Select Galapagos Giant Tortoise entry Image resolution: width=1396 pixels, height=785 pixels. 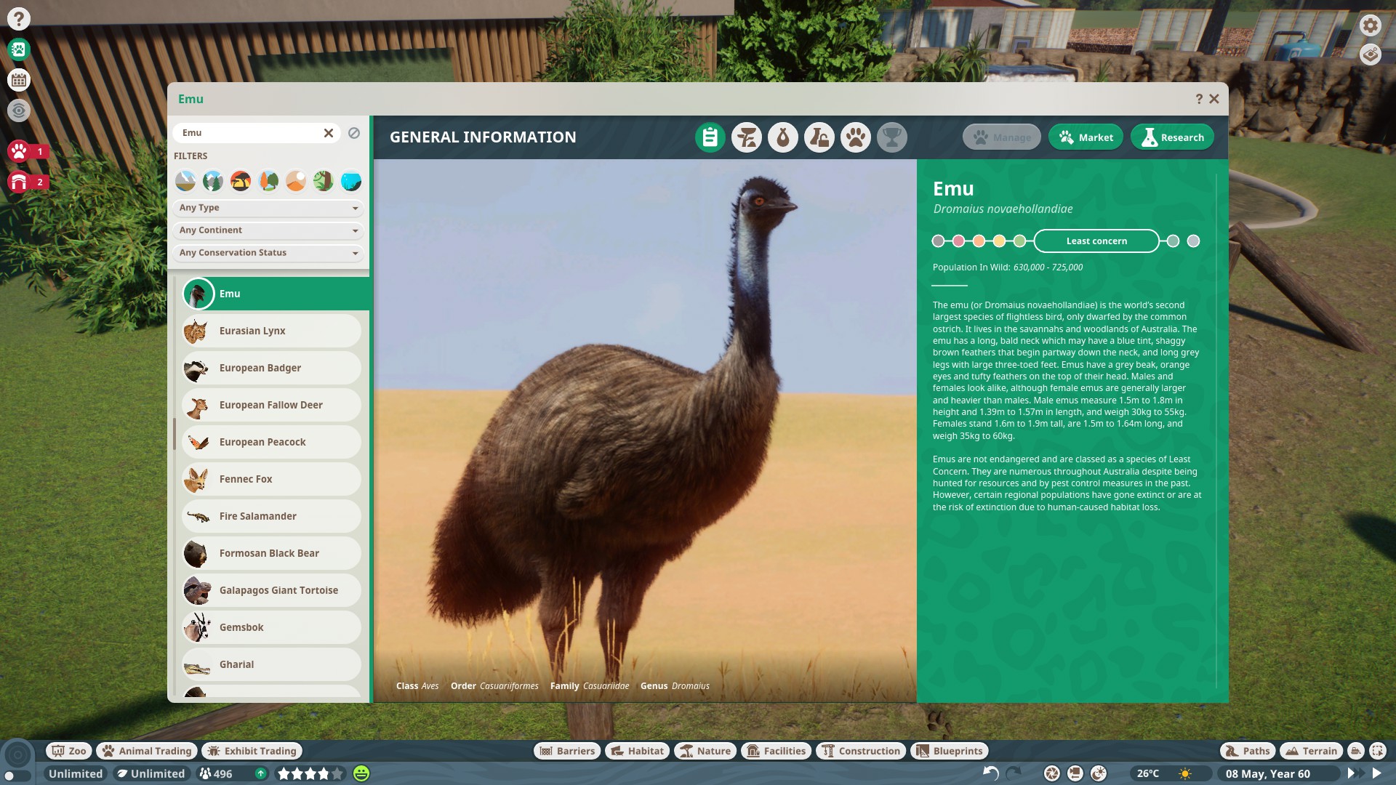(271, 590)
